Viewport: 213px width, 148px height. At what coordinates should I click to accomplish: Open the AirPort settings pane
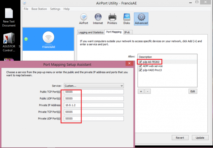[84, 19]
